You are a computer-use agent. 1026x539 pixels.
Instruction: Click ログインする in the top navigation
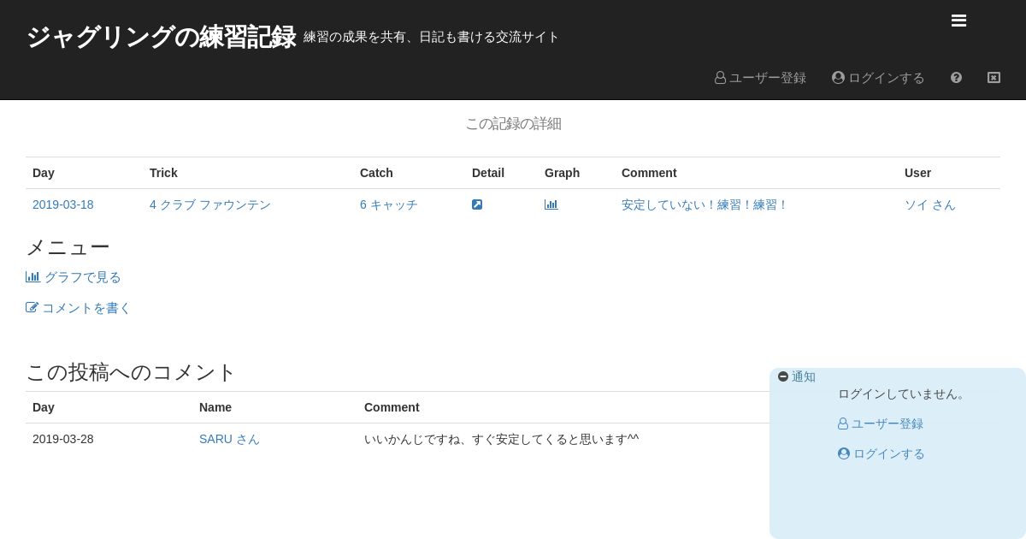tap(878, 78)
